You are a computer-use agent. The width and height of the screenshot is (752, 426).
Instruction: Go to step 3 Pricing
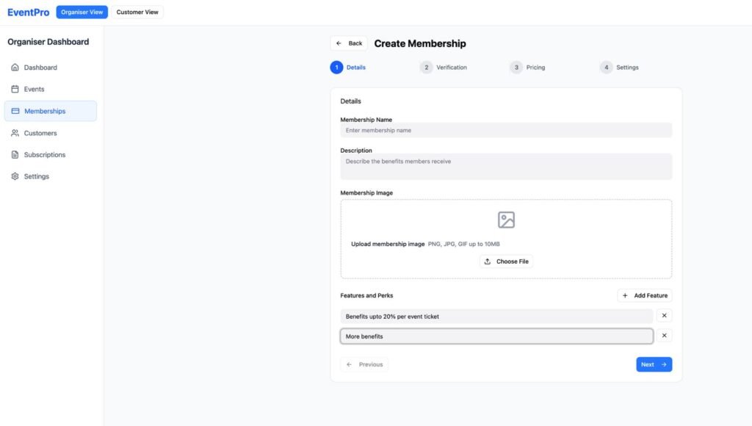point(527,68)
